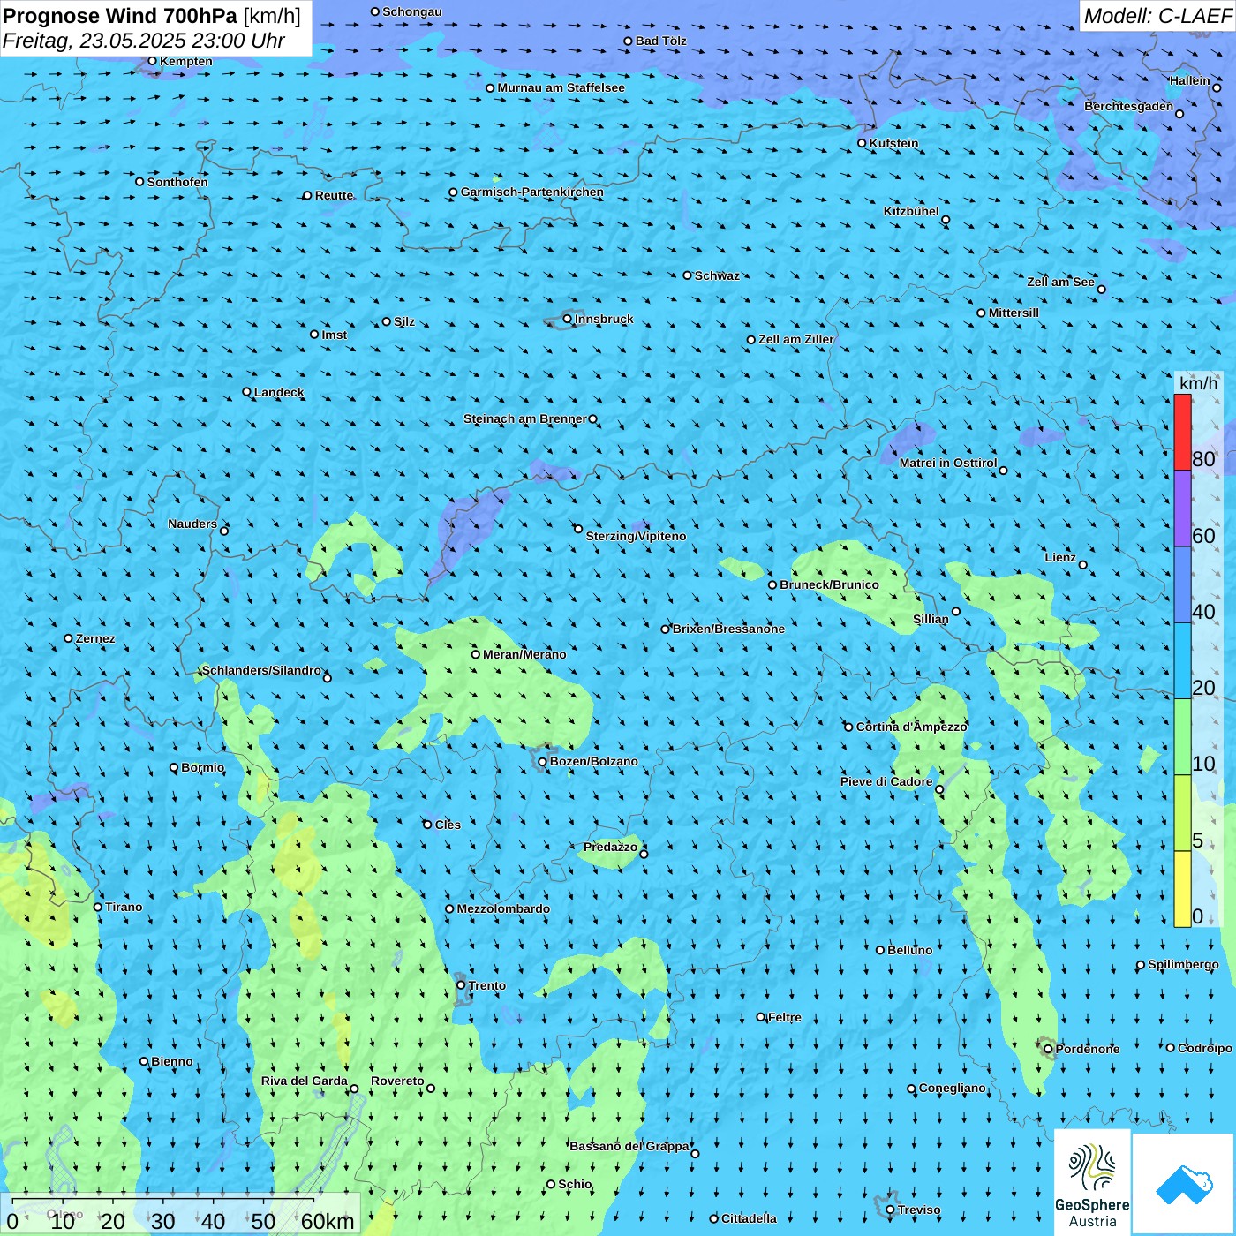Click the "Matrei in Osttirol" label
1236x1236 pixels.
pos(948,463)
